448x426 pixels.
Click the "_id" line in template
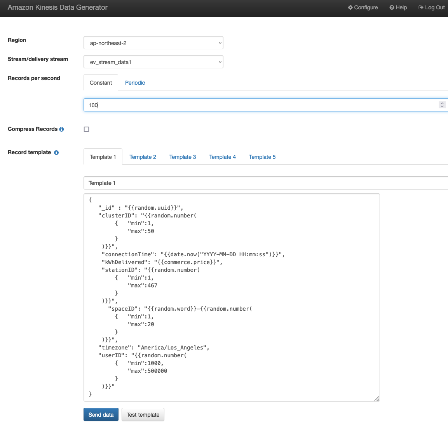coord(141,208)
